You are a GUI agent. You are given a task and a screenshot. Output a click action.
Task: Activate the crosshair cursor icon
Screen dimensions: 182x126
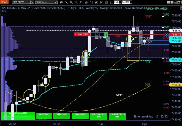tap(81, 2)
